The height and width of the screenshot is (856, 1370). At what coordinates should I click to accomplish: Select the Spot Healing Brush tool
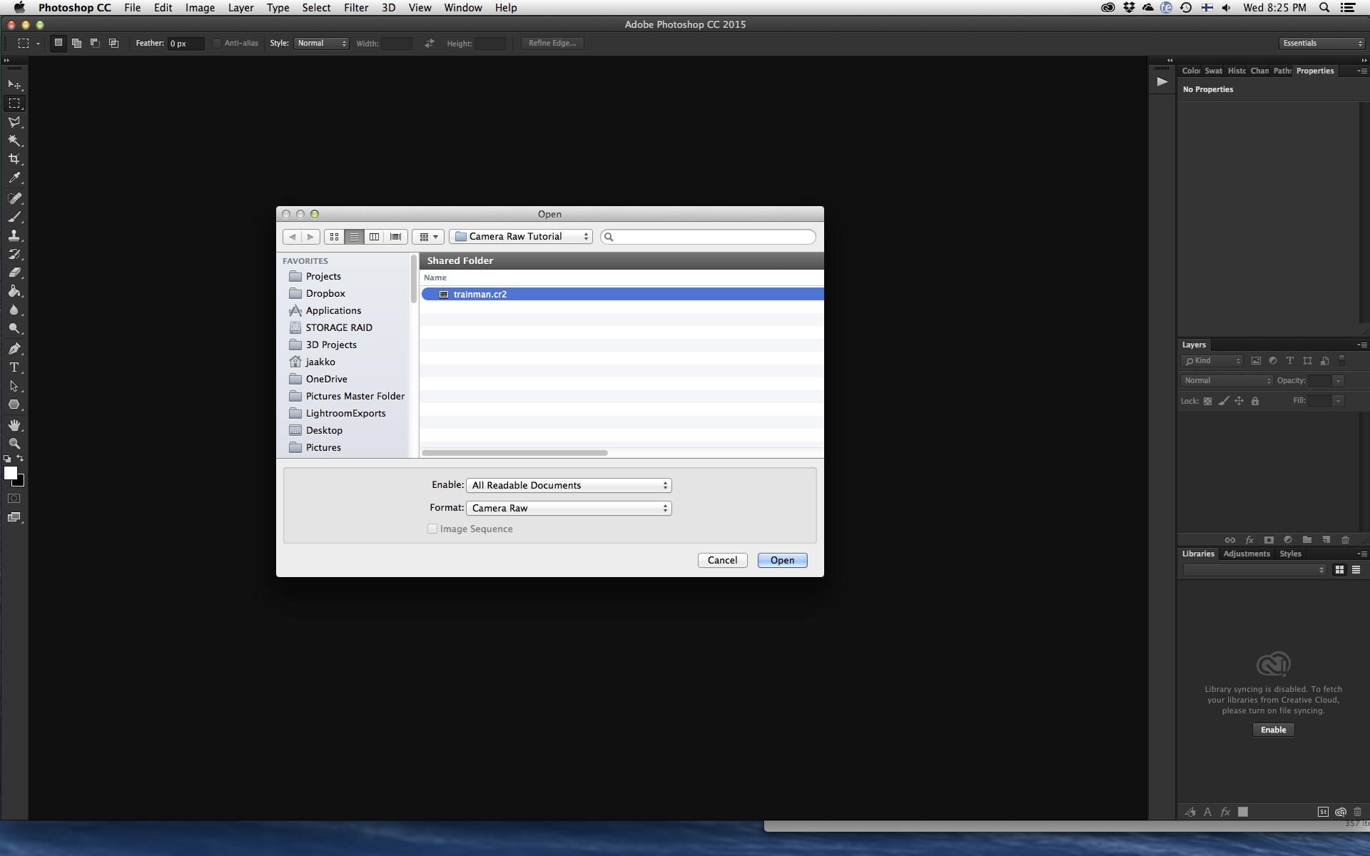point(14,198)
